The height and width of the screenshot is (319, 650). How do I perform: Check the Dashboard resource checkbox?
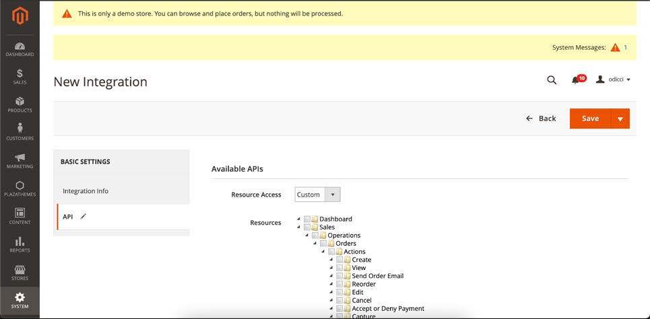307,219
